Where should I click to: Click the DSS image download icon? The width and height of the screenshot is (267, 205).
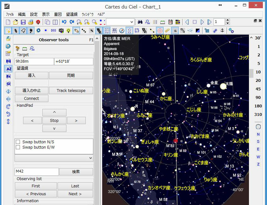53,31
